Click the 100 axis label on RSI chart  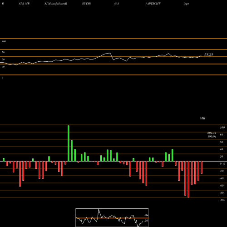pos(4,41)
